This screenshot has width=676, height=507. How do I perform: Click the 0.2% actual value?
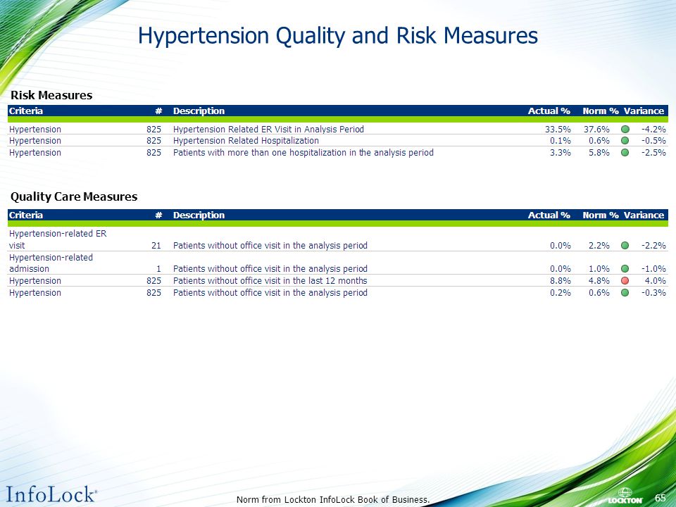[x=561, y=293]
